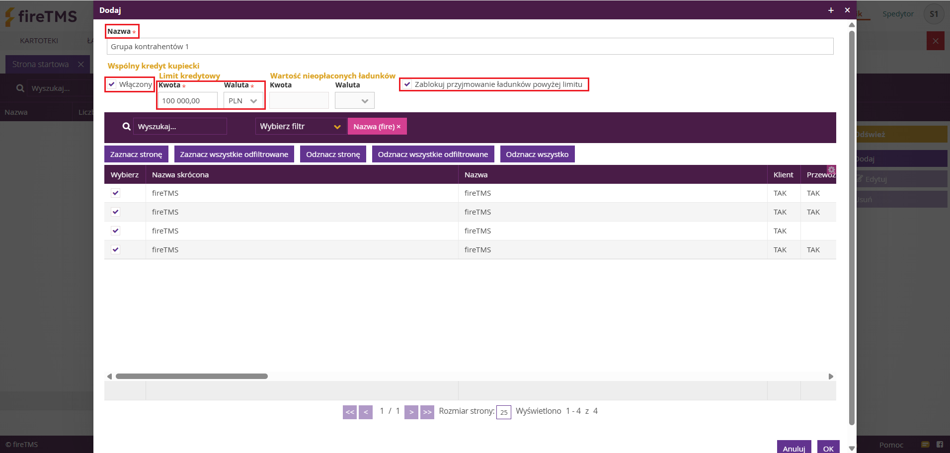The width and height of the screenshot is (950, 453).
Task: Open S1 user avatar in background
Action: [934, 14]
